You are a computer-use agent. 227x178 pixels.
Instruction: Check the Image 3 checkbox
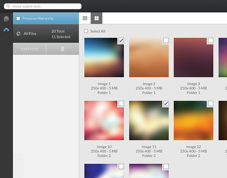[211, 40]
